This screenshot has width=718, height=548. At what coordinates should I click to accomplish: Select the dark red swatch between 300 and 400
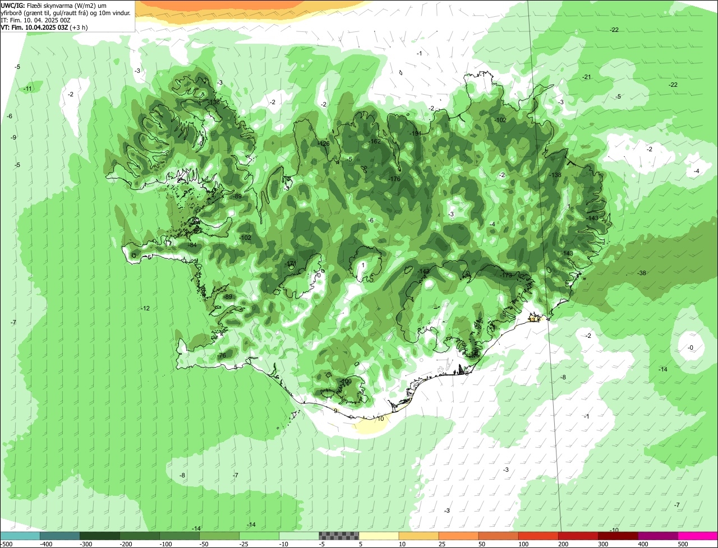pyautogui.click(x=618, y=536)
